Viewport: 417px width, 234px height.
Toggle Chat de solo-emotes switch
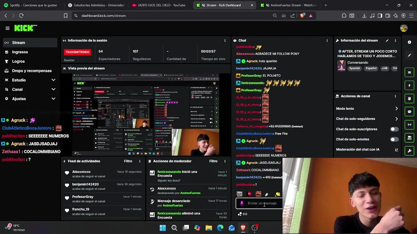click(x=394, y=139)
